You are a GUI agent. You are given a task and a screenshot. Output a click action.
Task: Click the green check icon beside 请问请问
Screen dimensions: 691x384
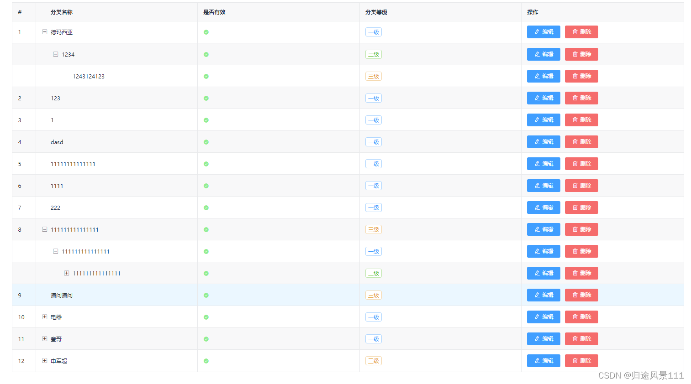(x=206, y=295)
